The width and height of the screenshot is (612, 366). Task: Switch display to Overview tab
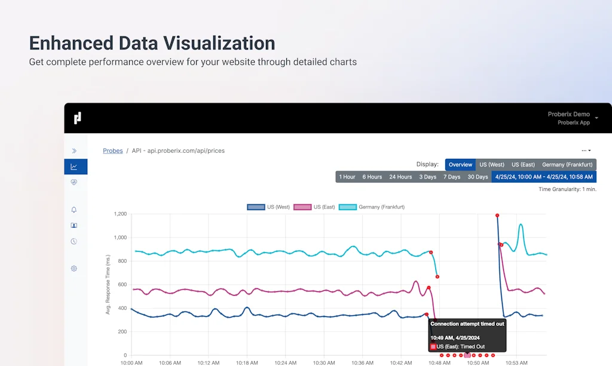click(460, 165)
